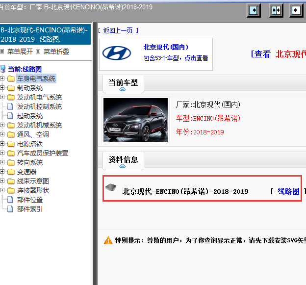Click the split-both-panels arrows button
The image size is (306, 285).
pyautogui.click(x=276, y=10)
